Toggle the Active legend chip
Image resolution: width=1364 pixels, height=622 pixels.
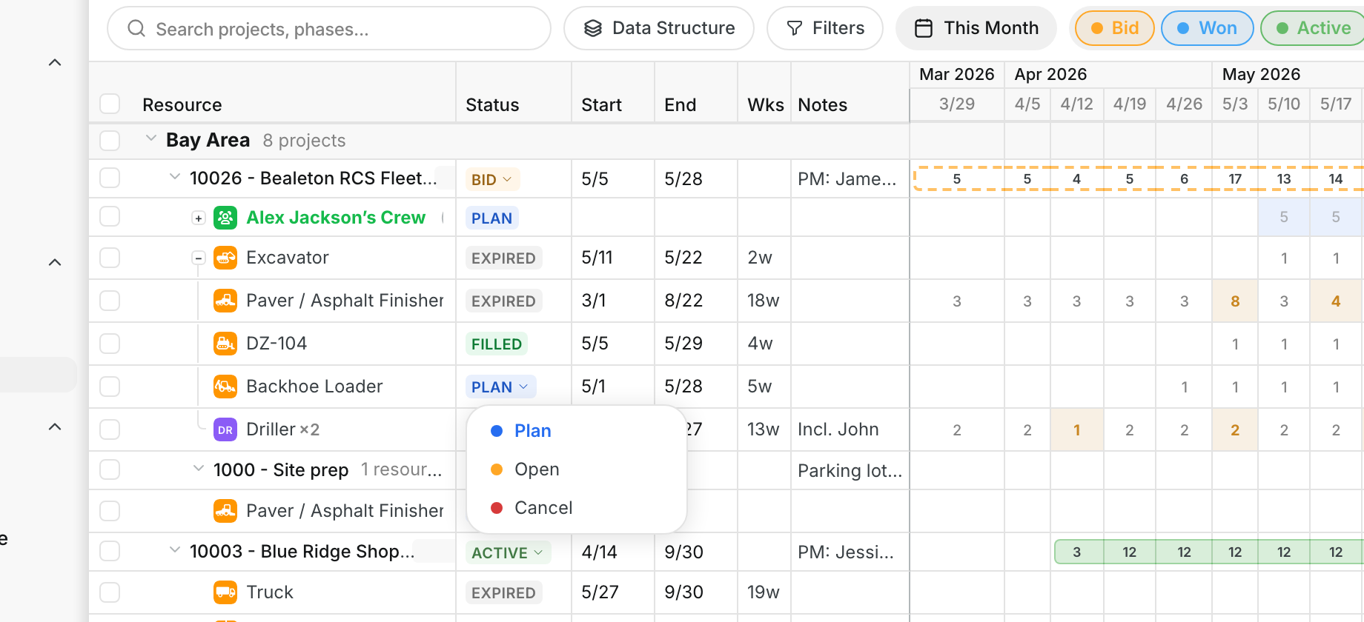click(x=1314, y=28)
